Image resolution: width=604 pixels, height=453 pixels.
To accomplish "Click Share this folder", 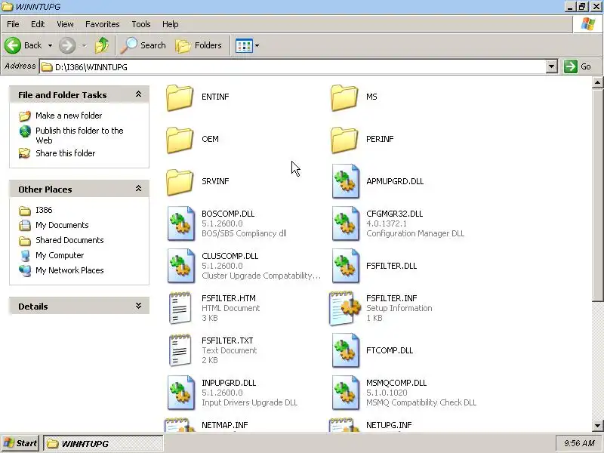I will 66,153.
